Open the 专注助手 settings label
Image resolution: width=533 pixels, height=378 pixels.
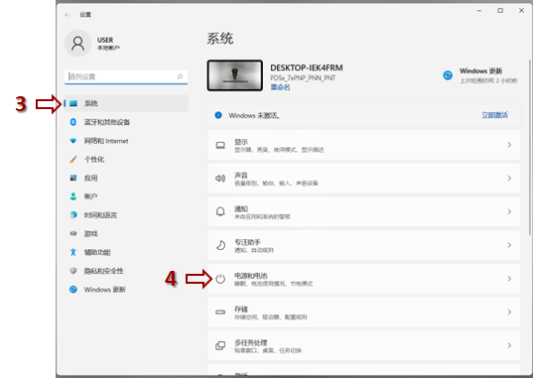247,242
